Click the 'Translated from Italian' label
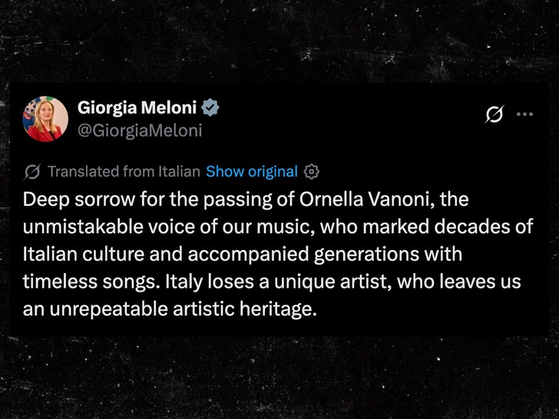The width and height of the screenshot is (559, 419). pyautogui.click(x=124, y=171)
